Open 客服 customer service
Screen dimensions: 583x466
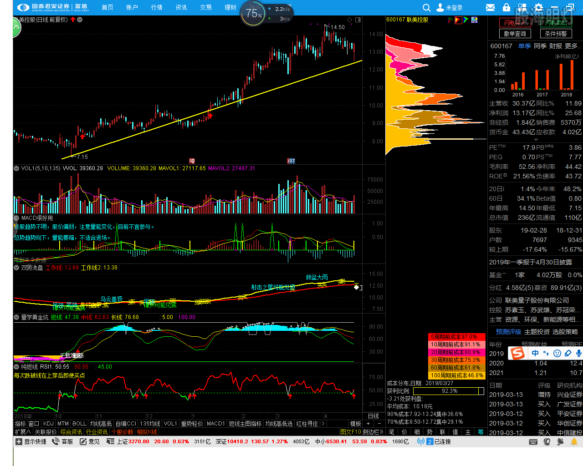point(62,441)
